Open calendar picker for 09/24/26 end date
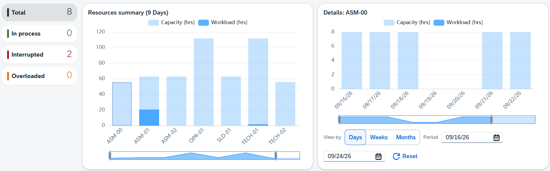The height and width of the screenshot is (171, 550). [379, 156]
